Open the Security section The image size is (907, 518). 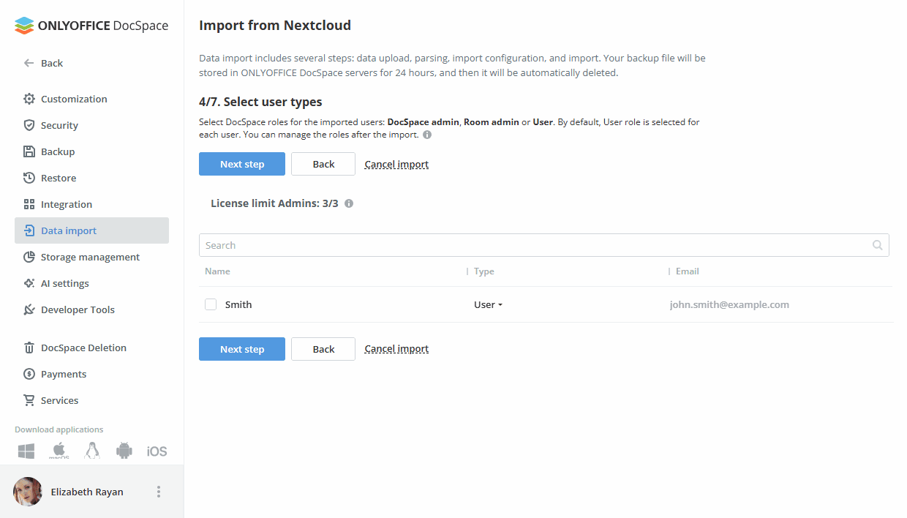coord(59,124)
